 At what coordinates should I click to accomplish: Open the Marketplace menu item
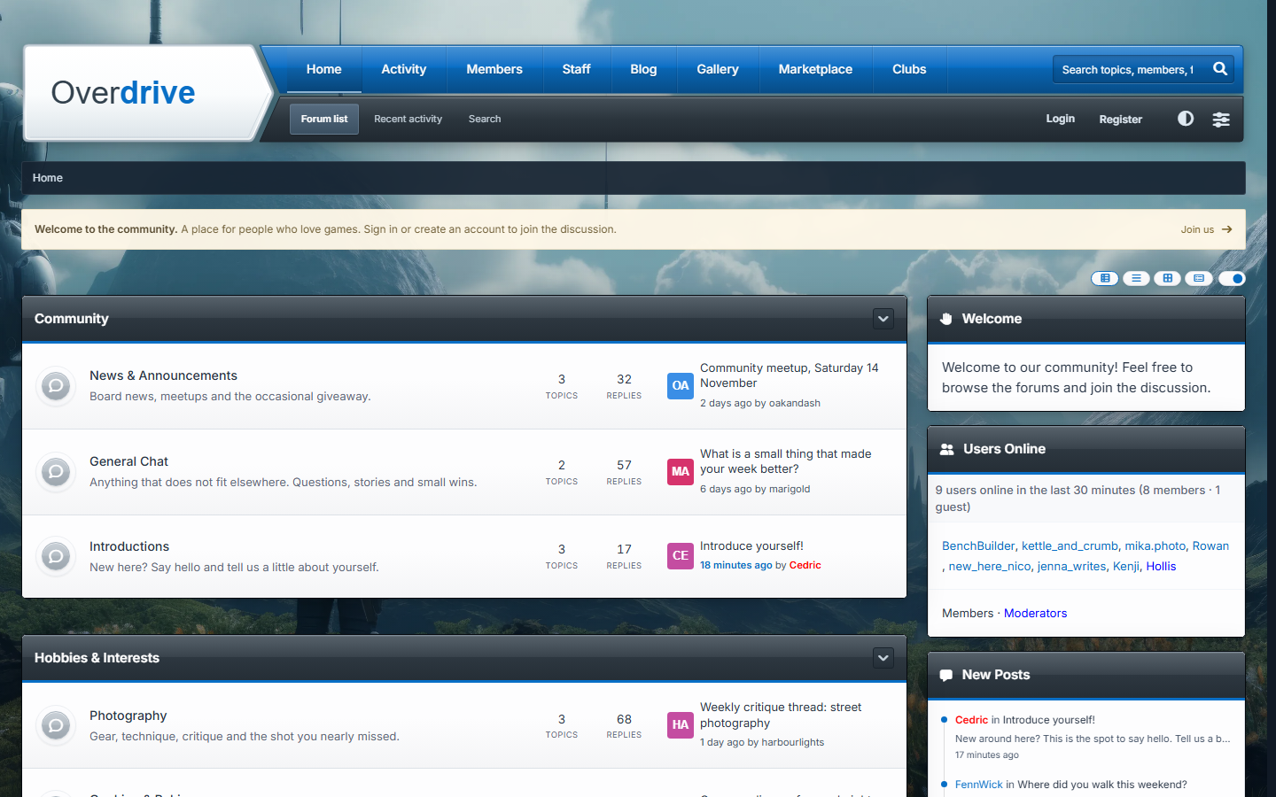coord(815,69)
